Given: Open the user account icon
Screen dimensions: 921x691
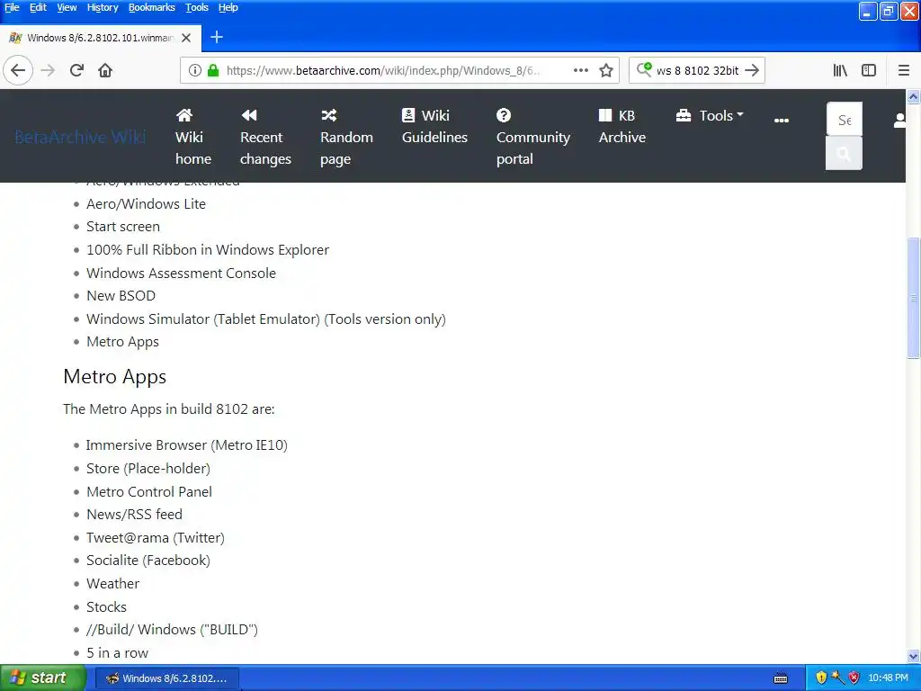Looking at the screenshot, I should 899,121.
